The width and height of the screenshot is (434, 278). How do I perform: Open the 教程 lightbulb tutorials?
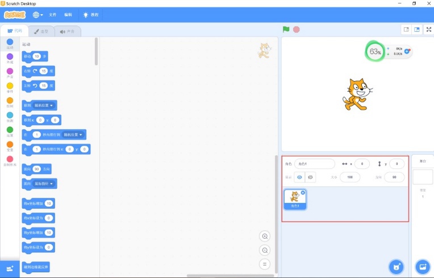[91, 15]
